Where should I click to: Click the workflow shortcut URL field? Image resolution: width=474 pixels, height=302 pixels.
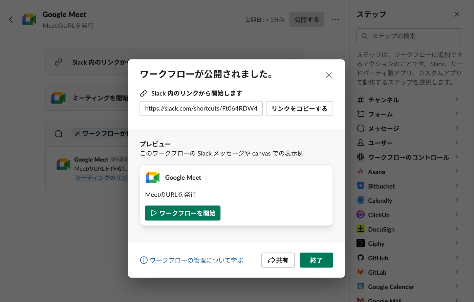tap(201, 108)
